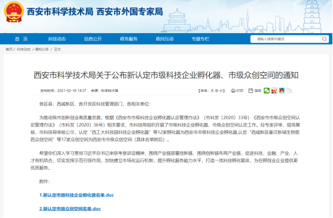Screen dimensions: 333x218
Task: Select medium font size 中
Action: 216,91
